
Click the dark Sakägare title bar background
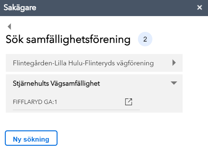point(113,8)
